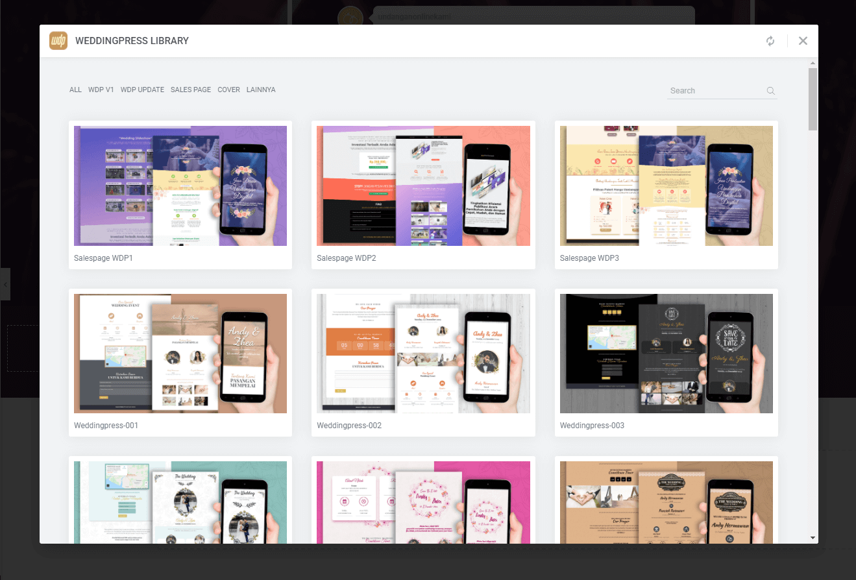Click the sync library refresh icon
This screenshot has height=580, width=856.
[x=770, y=41]
